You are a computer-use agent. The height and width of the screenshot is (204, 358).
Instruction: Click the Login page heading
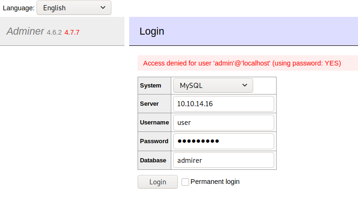pyautogui.click(x=152, y=31)
